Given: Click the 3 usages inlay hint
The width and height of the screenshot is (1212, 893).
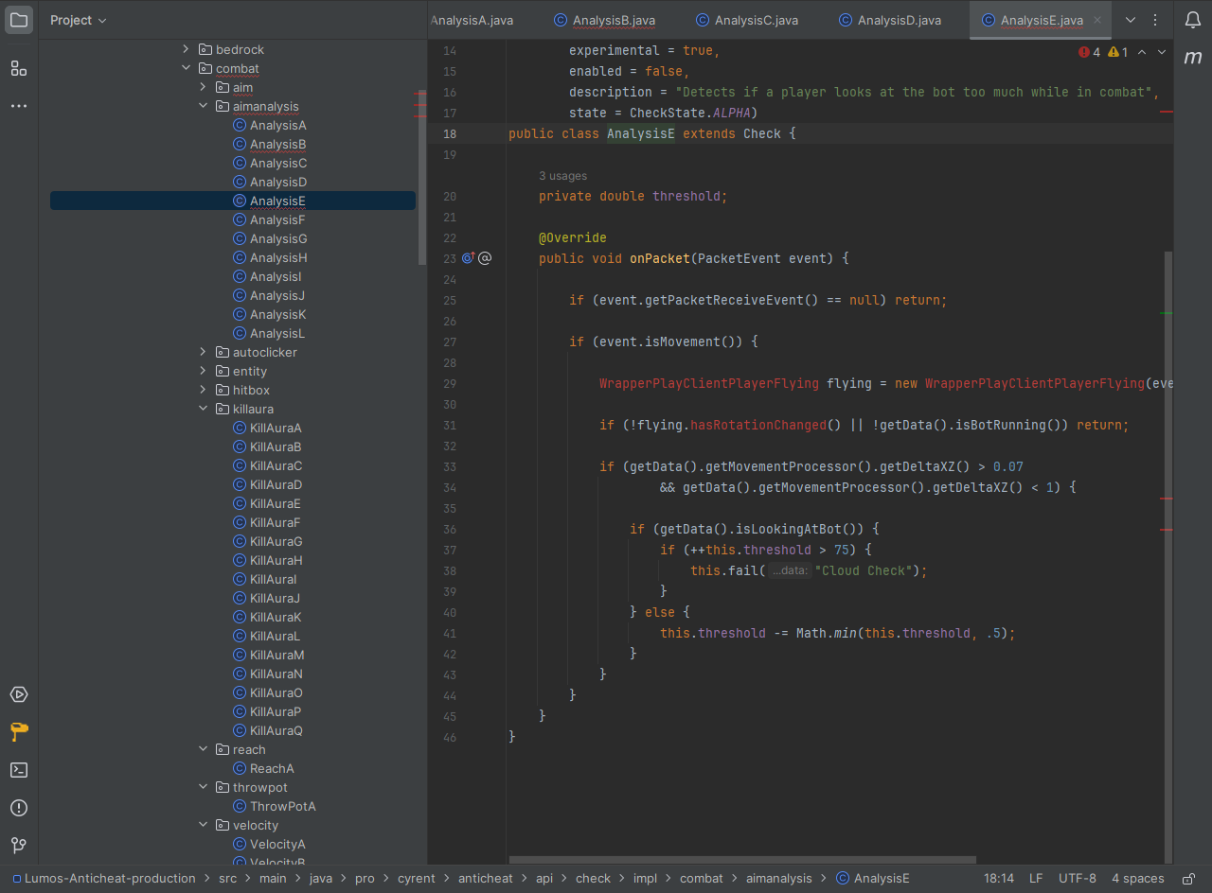Looking at the screenshot, I should (562, 176).
